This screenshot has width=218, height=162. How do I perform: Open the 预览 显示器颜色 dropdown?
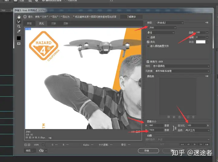(181, 66)
